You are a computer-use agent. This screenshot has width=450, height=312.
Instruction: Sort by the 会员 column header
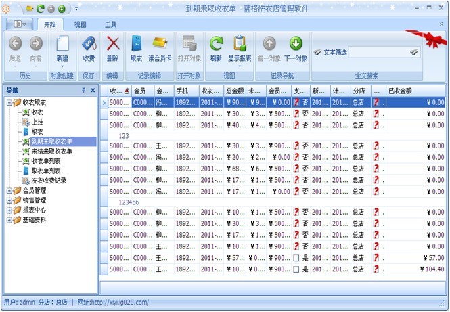[143, 91]
